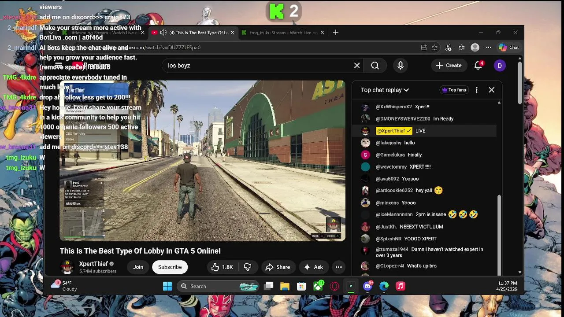Open XpertThief channel name link
This screenshot has height=317, width=564.
(93, 264)
